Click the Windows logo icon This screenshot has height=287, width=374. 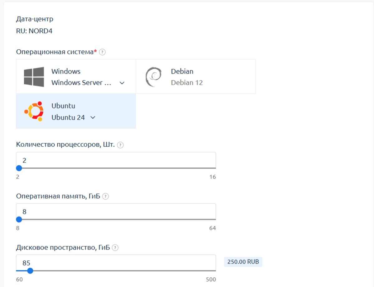34,77
